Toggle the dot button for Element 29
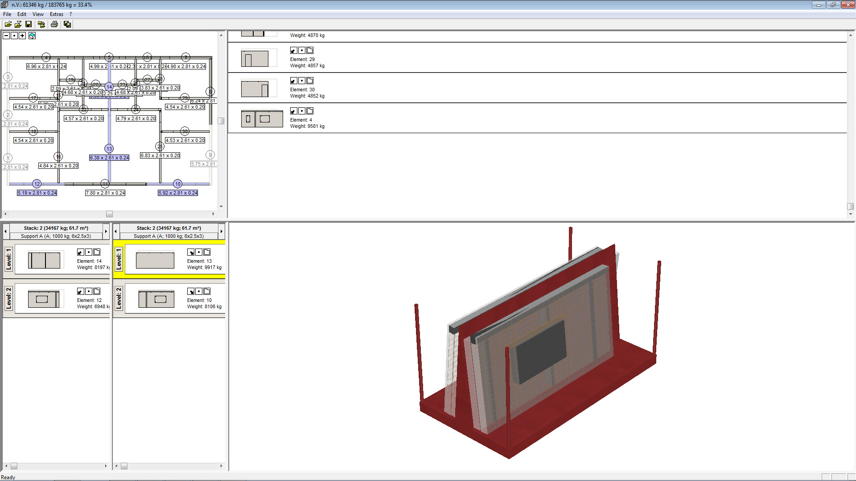The width and height of the screenshot is (856, 481). [x=302, y=50]
